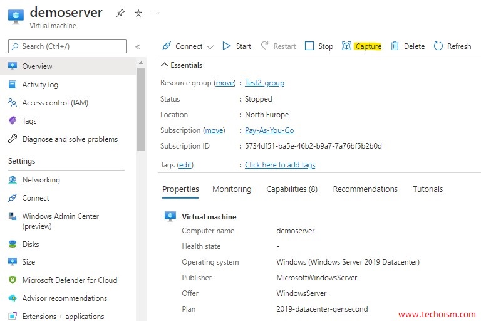Mark demoserver as favorite with star

(138, 13)
